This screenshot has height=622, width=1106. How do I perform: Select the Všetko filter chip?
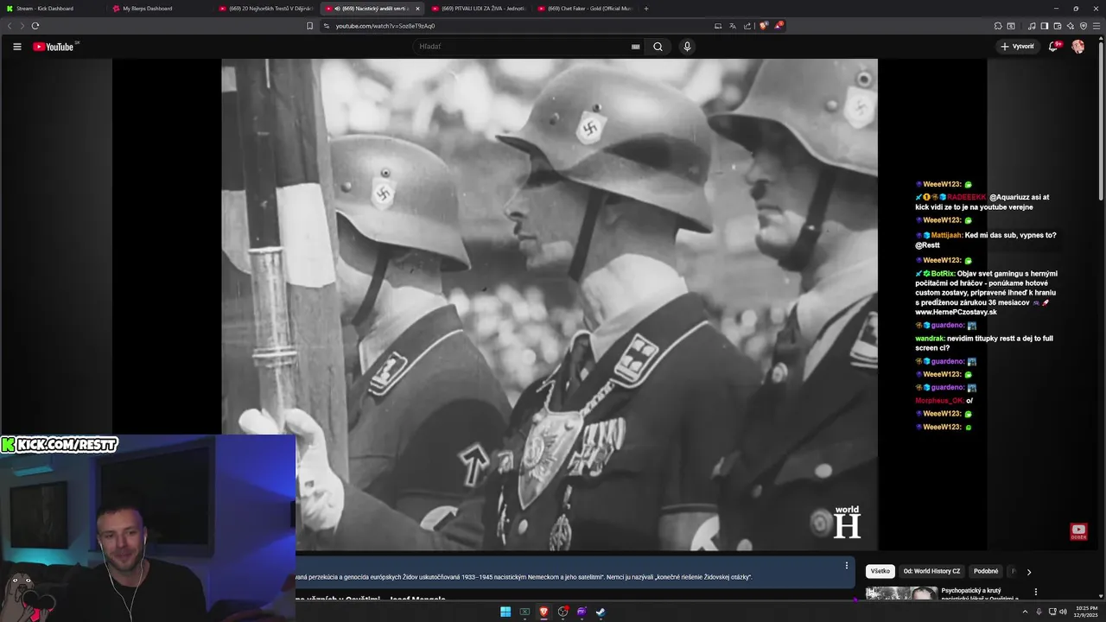(880, 571)
